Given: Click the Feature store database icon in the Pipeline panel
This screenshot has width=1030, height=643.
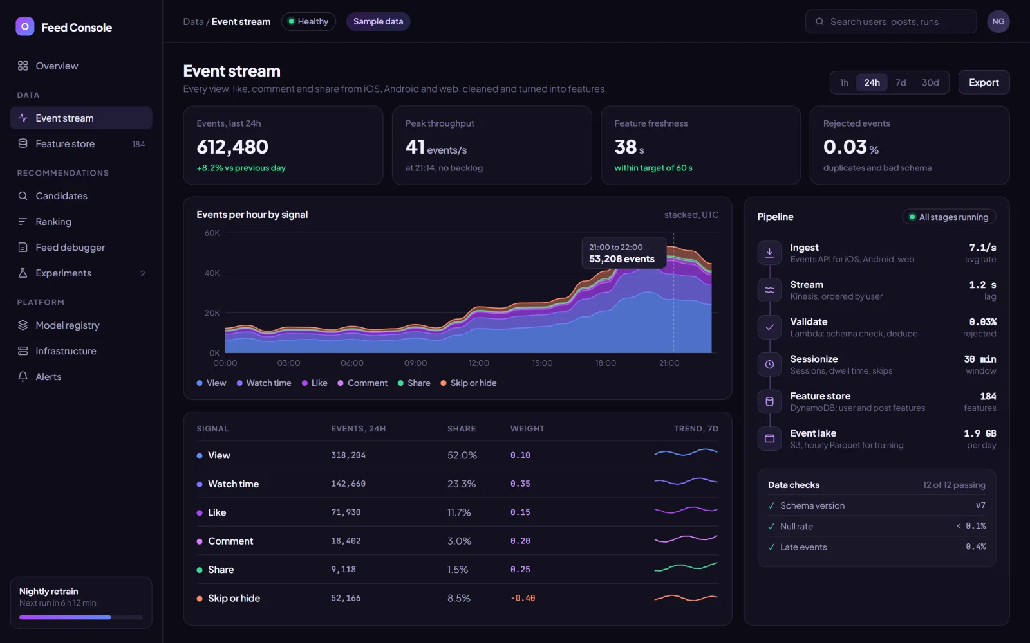Looking at the screenshot, I should click(769, 402).
